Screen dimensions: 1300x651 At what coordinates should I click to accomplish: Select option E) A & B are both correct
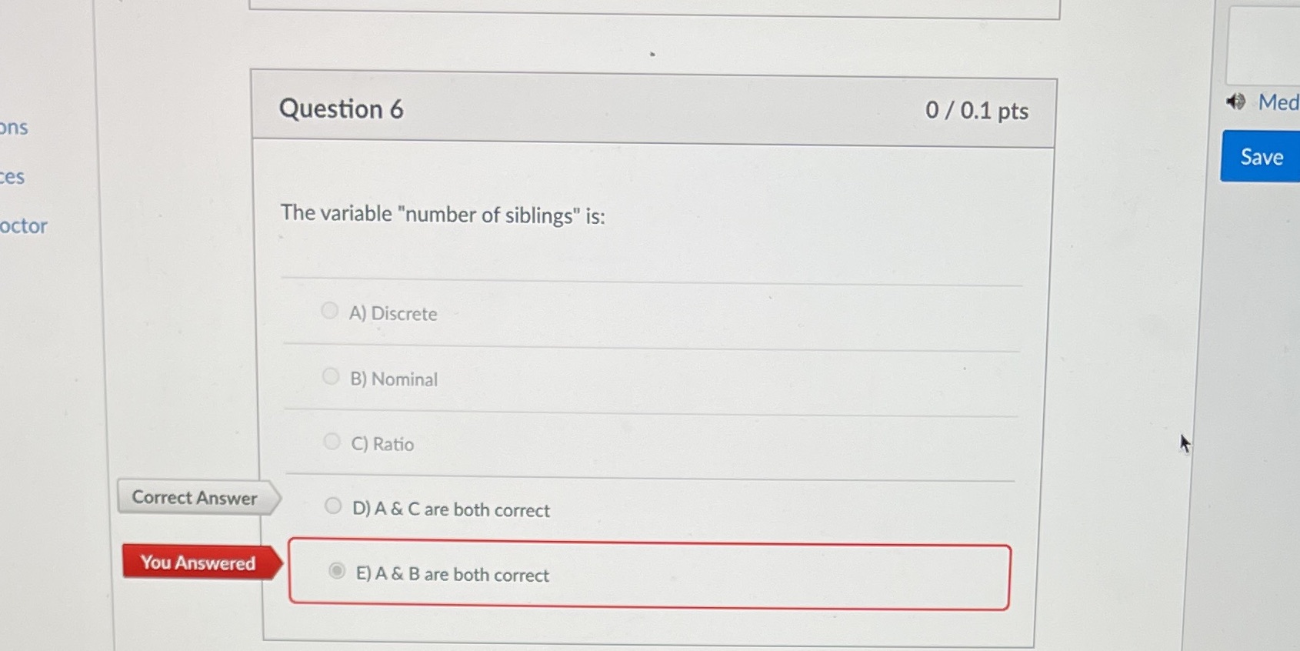337,571
